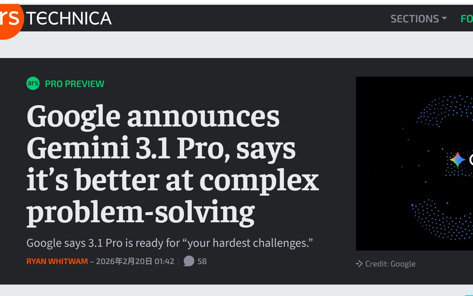
Task: Open the SECTIONS menu
Action: point(415,19)
